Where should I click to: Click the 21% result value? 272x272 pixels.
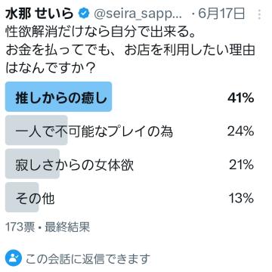[x=241, y=165]
